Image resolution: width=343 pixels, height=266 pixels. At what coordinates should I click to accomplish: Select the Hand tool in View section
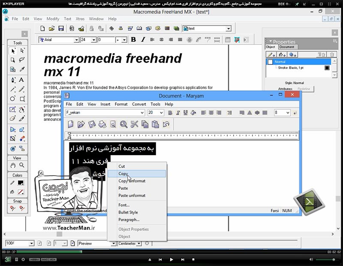(13, 165)
